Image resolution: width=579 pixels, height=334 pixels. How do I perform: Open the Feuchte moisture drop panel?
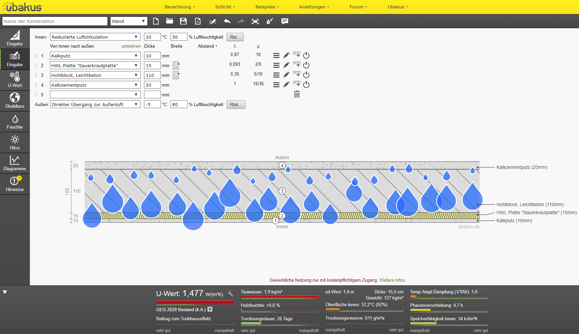coord(15,122)
